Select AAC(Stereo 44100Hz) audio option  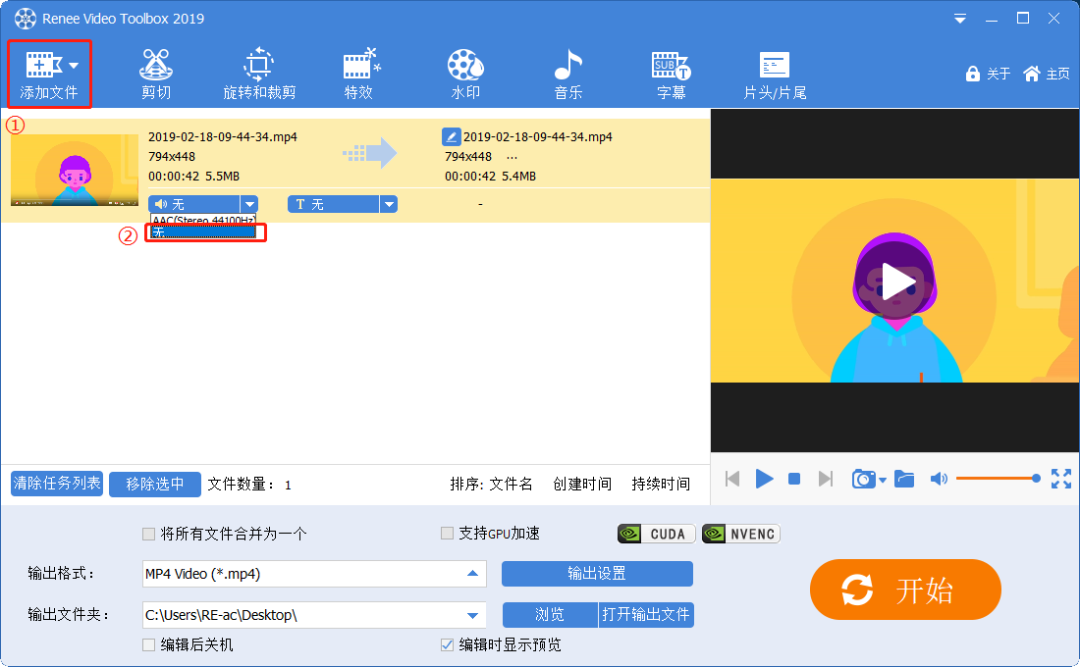coord(203,220)
